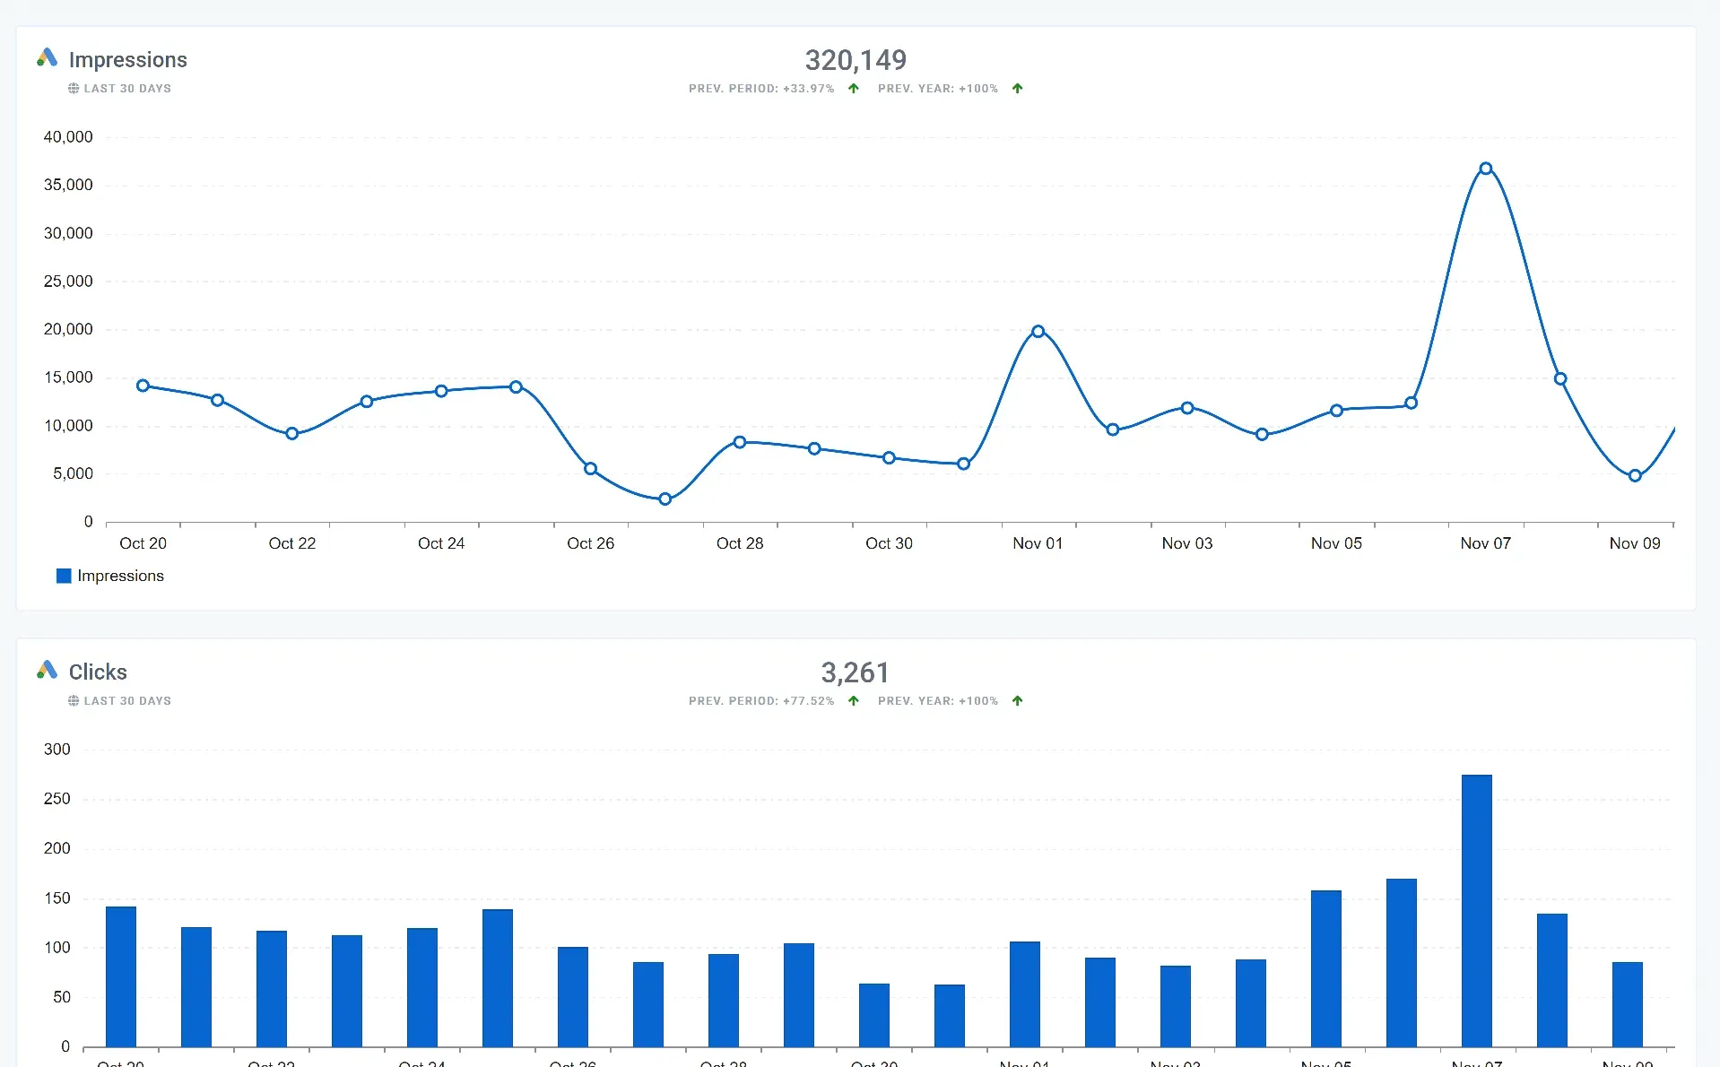Open the Impressions widget title
This screenshot has height=1067, width=1720.
click(128, 59)
